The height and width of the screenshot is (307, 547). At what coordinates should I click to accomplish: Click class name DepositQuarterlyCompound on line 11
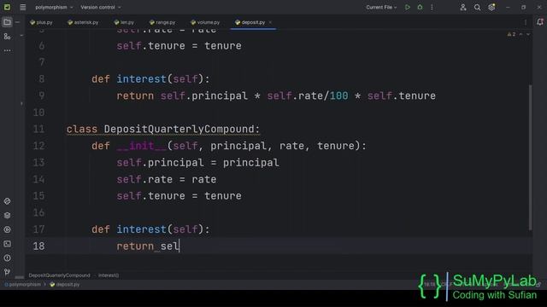(x=179, y=129)
